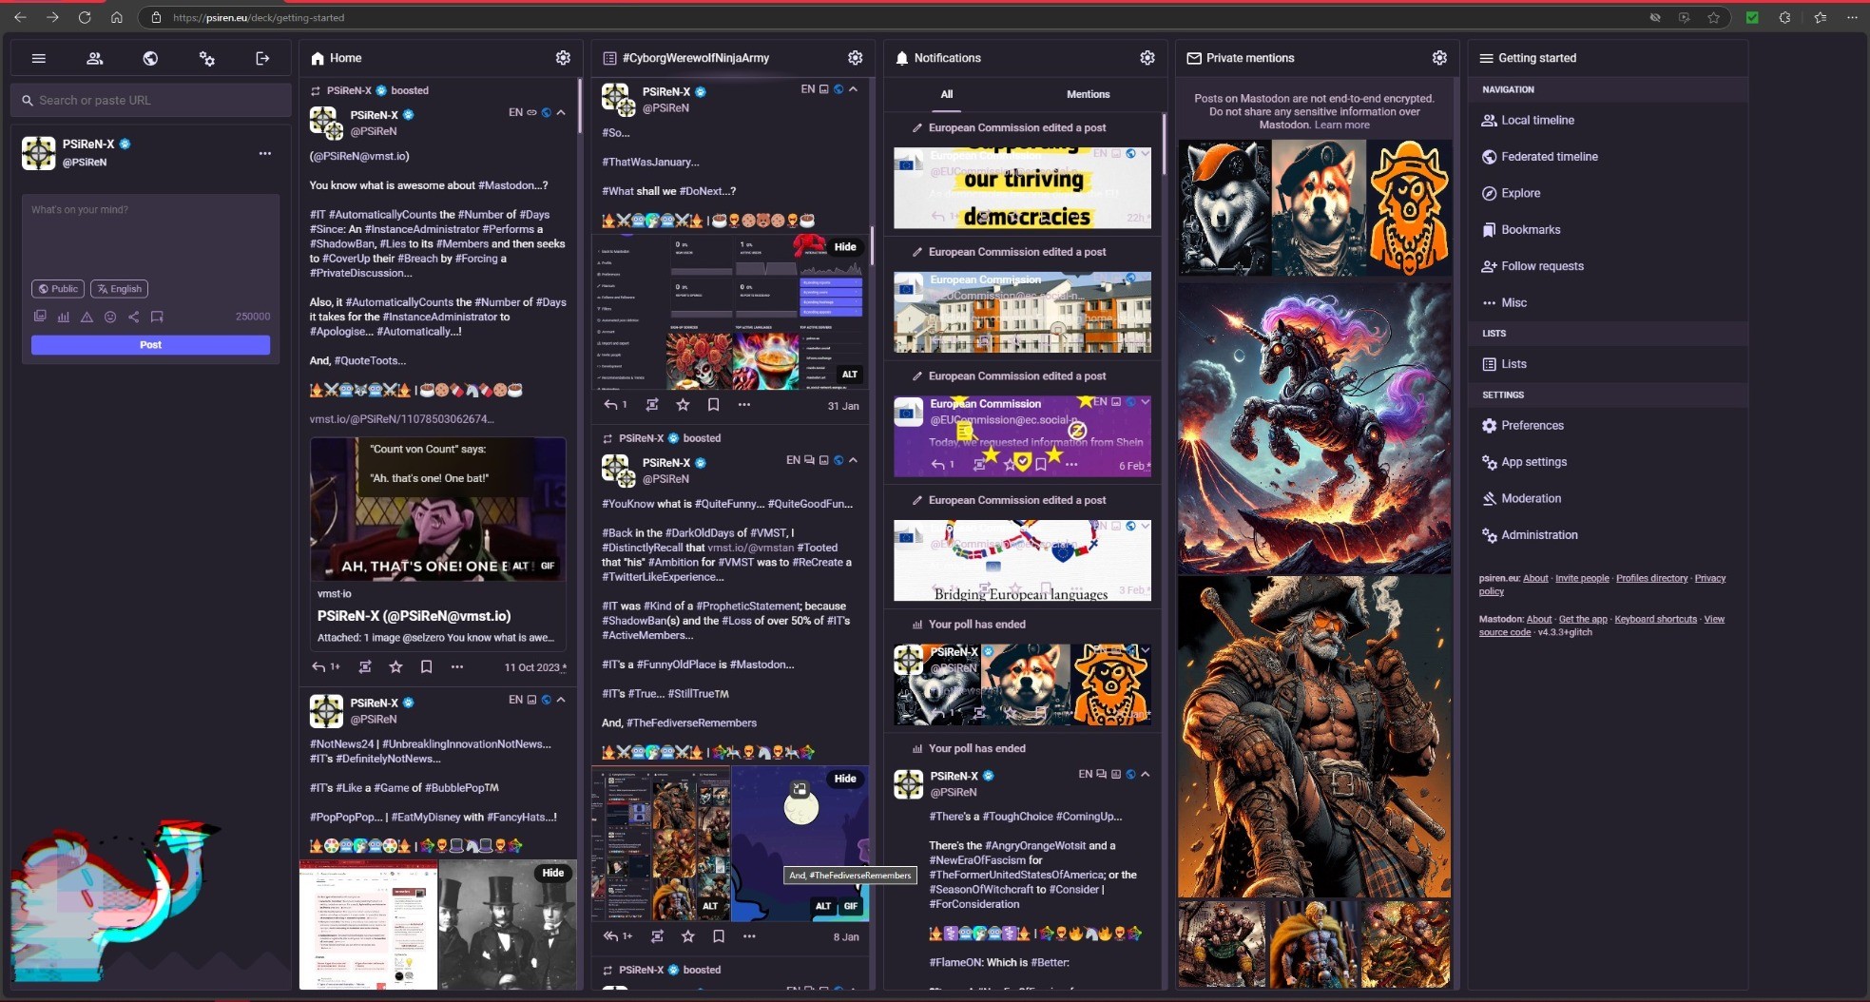Add a poll with the bar chart icon

click(64, 317)
